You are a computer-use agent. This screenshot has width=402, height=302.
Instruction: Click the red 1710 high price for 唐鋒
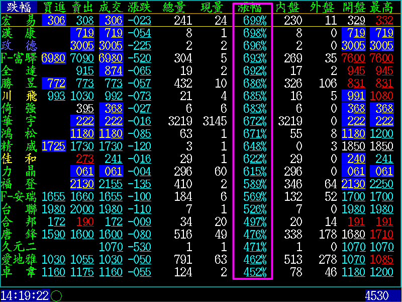coord(381,234)
